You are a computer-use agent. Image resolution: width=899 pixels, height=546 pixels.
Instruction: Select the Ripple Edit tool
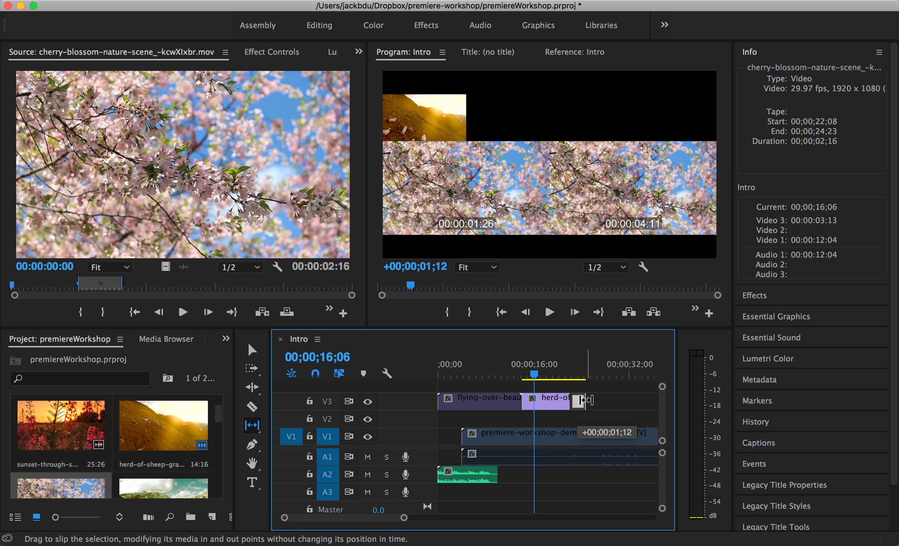(x=252, y=387)
